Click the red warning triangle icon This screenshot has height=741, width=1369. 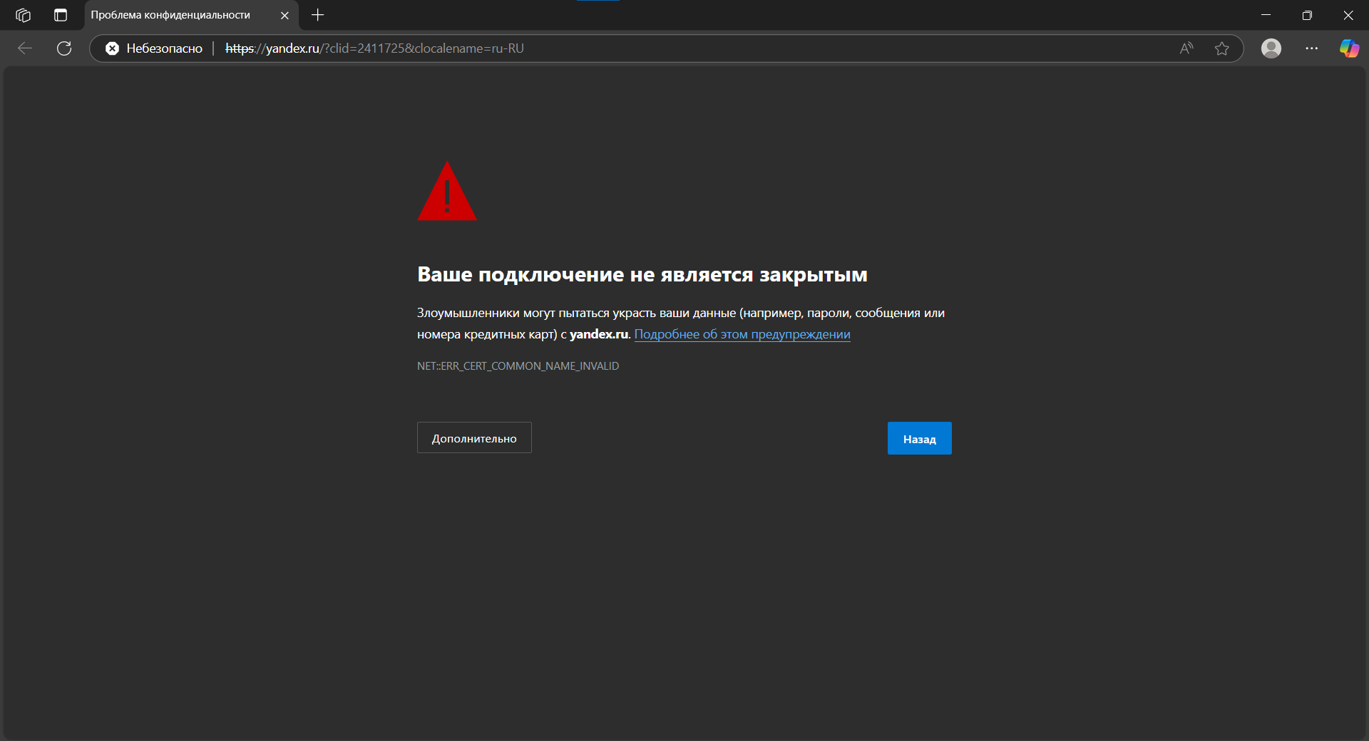point(447,192)
